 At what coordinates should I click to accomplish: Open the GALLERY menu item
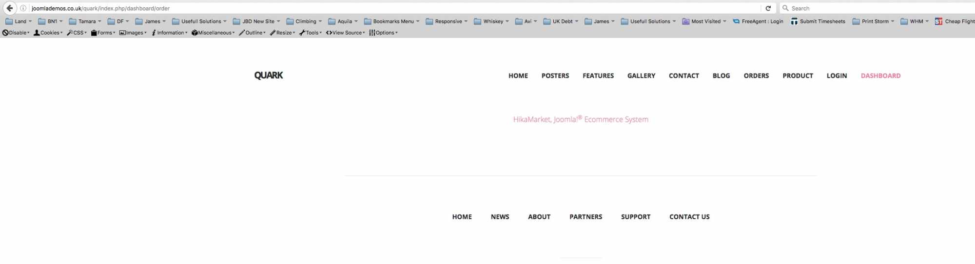[641, 76]
